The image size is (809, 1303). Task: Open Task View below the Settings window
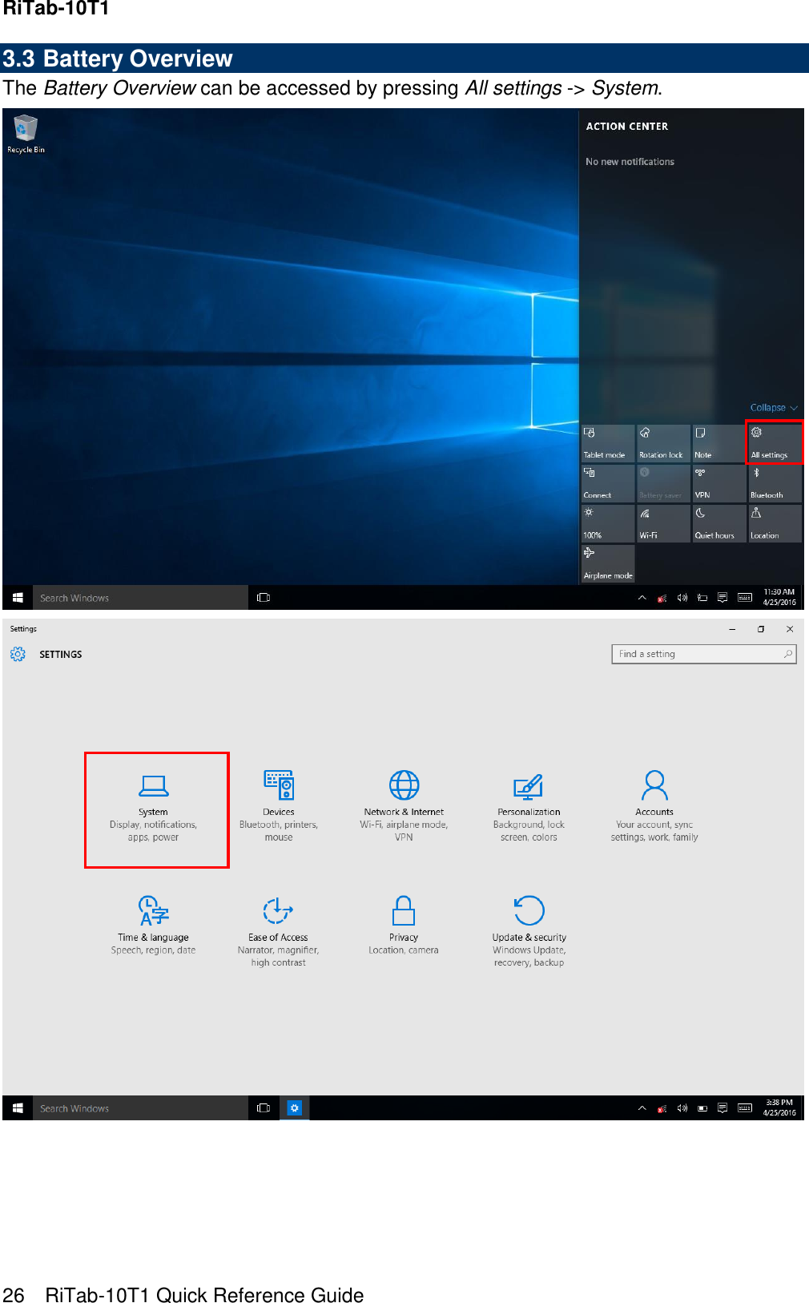coord(264,1108)
